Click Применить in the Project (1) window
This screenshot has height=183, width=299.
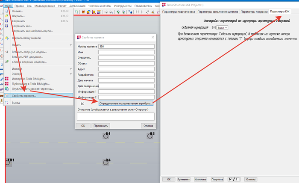(x=184, y=180)
